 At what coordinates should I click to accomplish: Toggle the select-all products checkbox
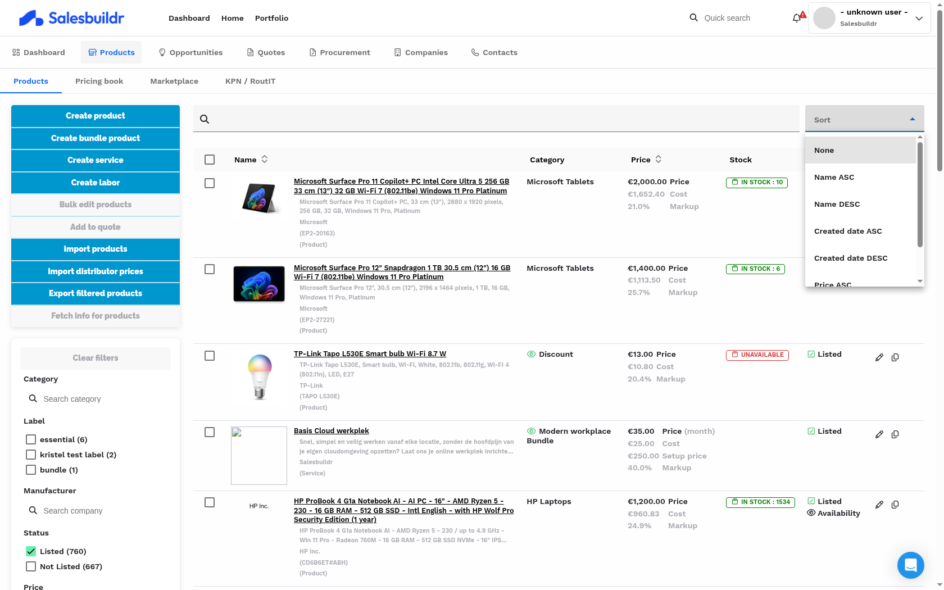point(210,160)
